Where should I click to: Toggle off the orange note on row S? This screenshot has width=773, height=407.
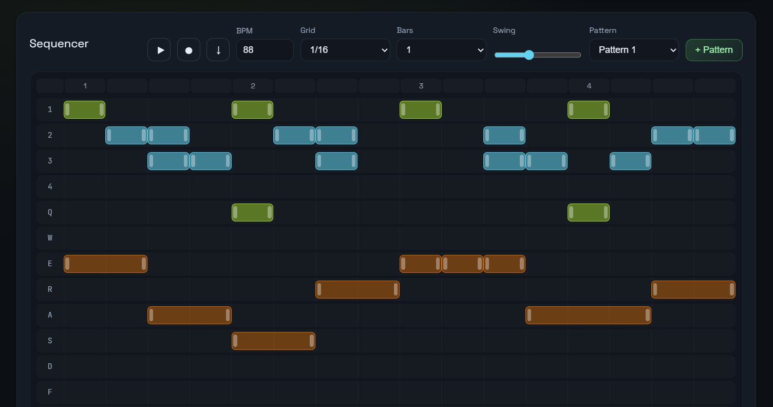[x=273, y=341]
